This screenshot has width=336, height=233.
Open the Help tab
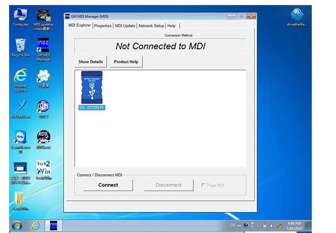172,26
